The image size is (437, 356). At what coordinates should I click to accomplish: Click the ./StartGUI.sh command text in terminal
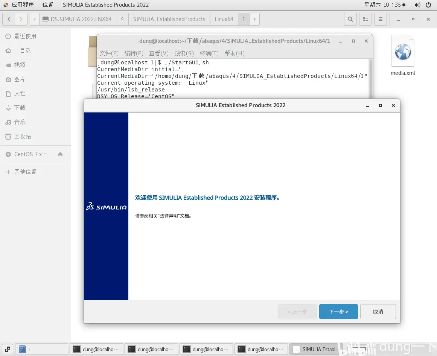point(187,62)
